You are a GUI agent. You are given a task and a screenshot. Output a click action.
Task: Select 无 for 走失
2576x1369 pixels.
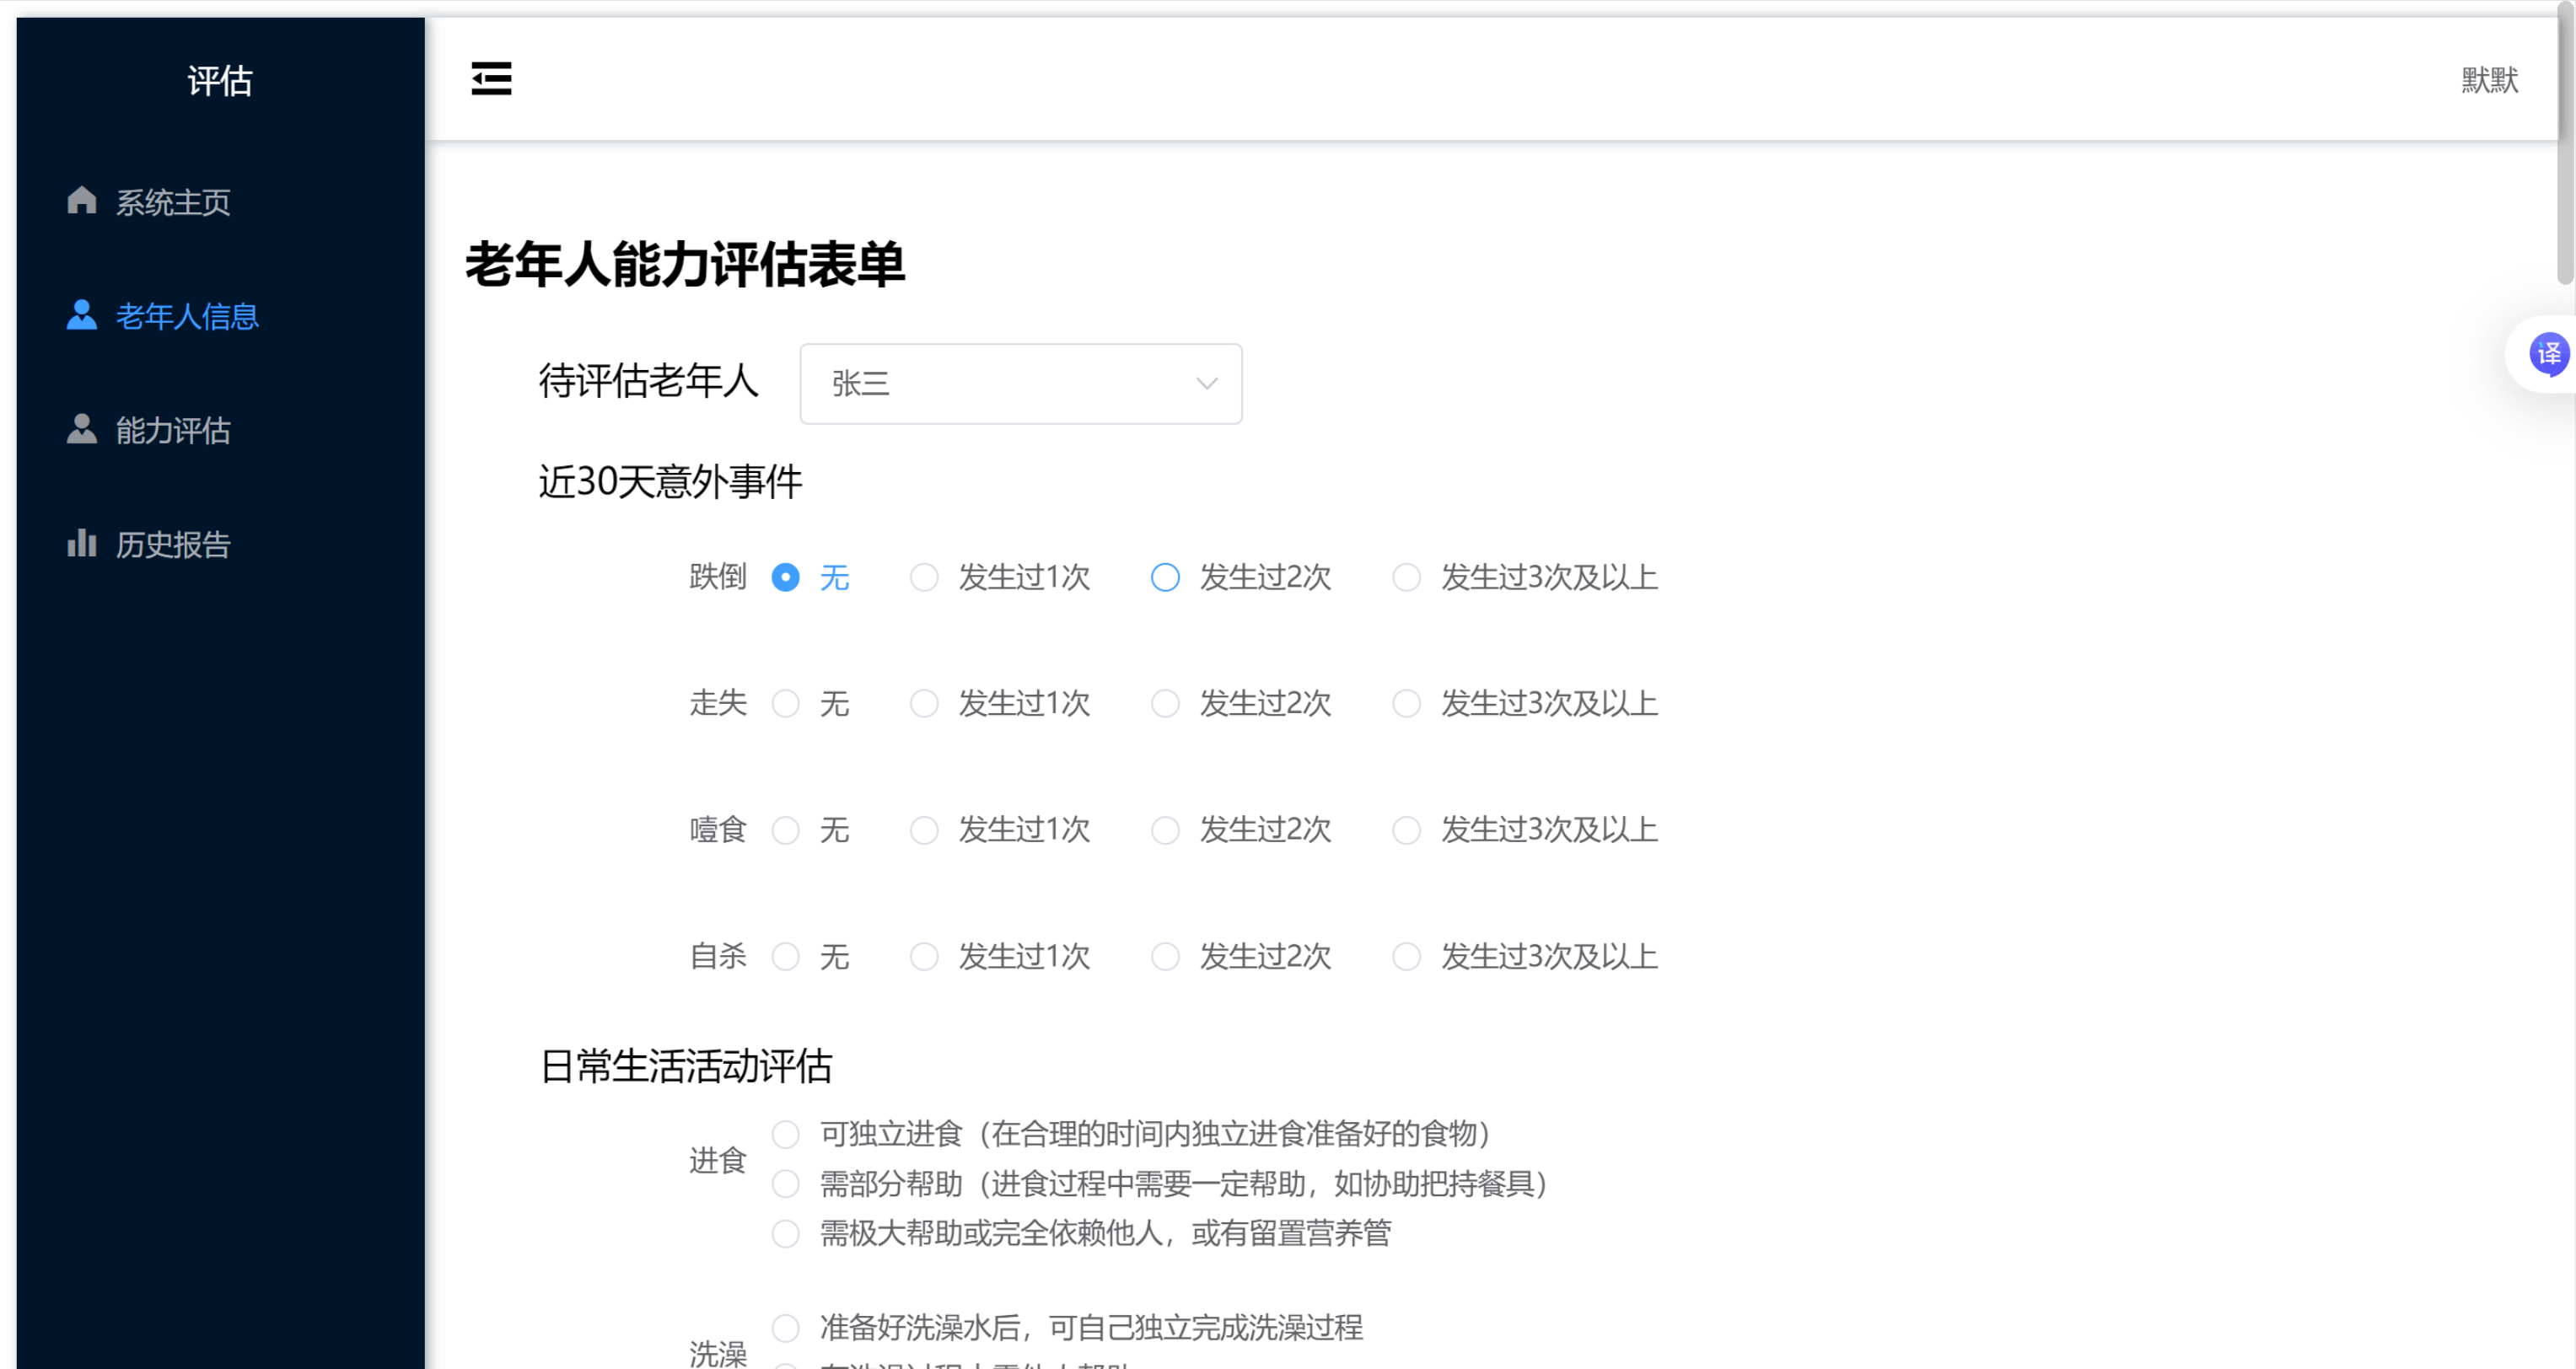tap(786, 704)
